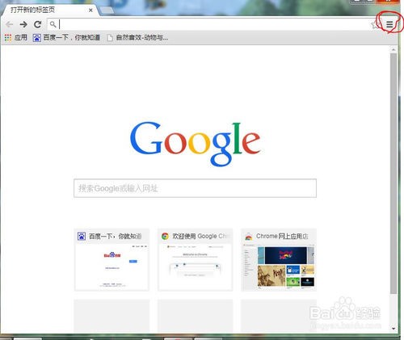Screen dimensions: 404x340
Task: Click the Baidu paw bookmark icon
Action: click(x=36, y=38)
